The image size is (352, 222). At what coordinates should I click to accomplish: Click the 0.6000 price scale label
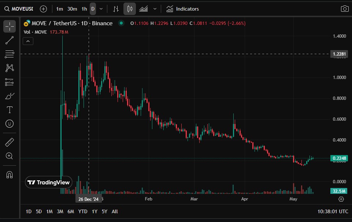point(339,119)
